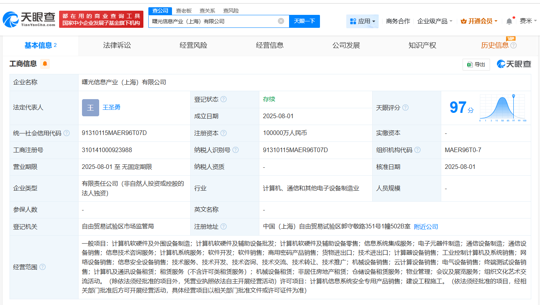Open the 应用 dropdown
Viewport: 540px width, 305px height.
[x=362, y=21]
